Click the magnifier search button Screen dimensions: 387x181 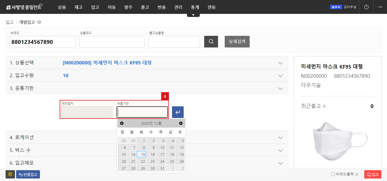tap(211, 42)
